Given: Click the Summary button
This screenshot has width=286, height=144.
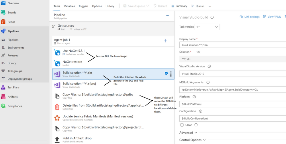Looking at the screenshot, I should point(179,6).
